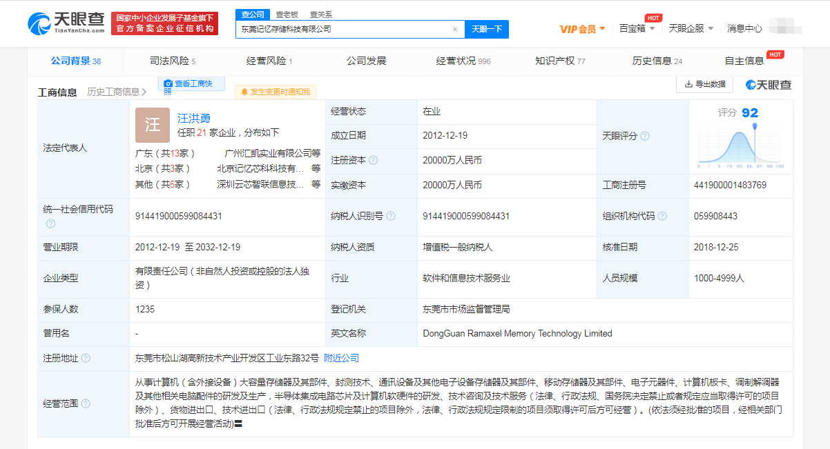This screenshot has width=830, height=449.
Task: Expand the 天眼企服 dropdown
Action: [691, 28]
